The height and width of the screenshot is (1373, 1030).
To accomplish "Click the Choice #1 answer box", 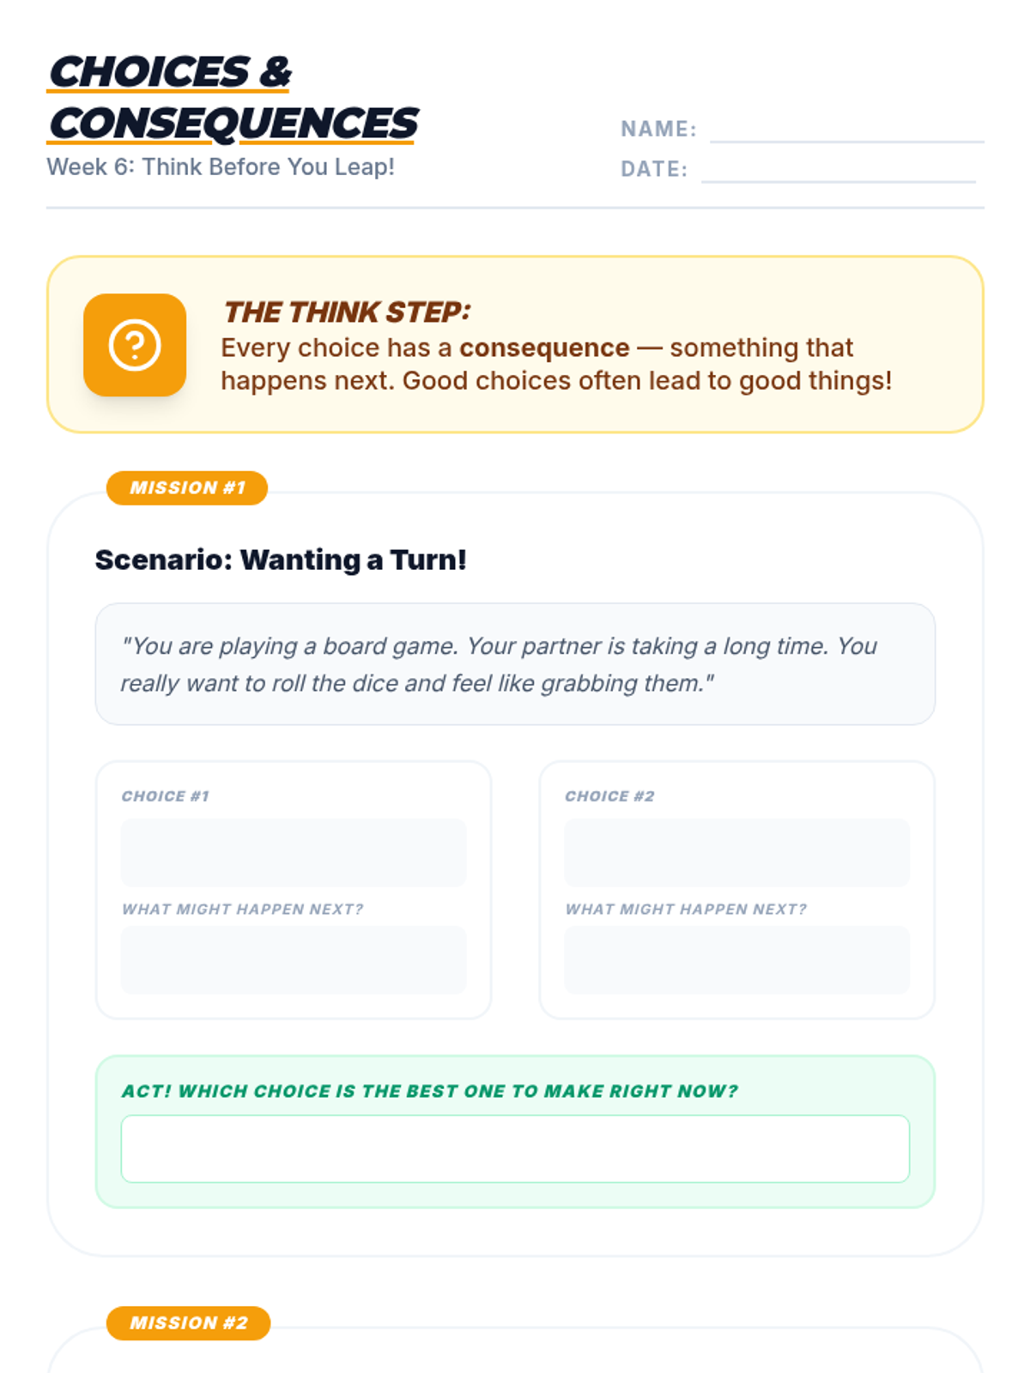I will [x=294, y=852].
